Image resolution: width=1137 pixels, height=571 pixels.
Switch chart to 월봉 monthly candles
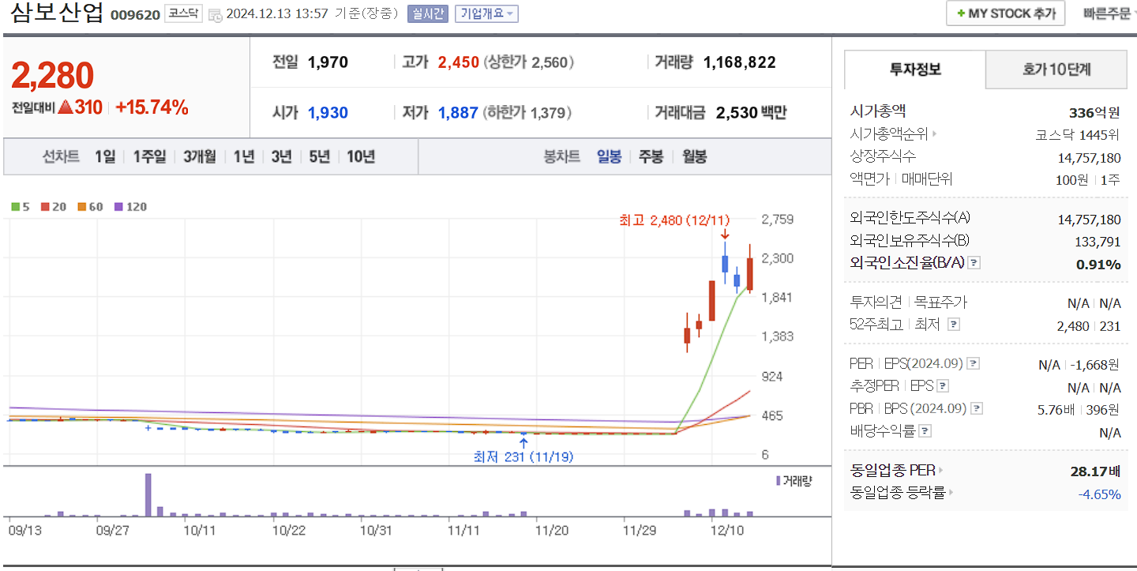(x=693, y=157)
